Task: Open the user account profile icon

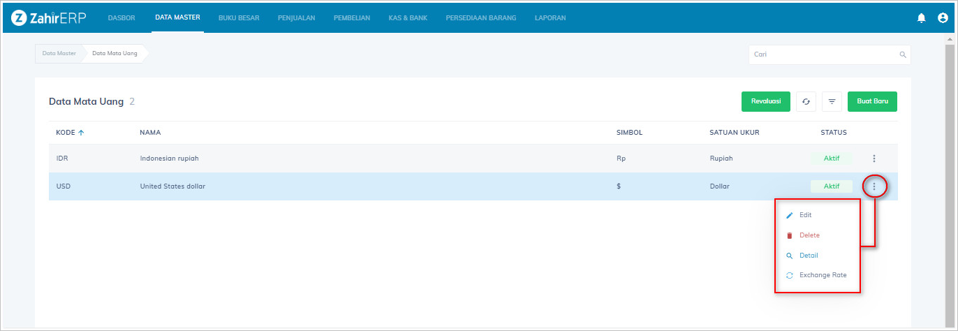Action: tap(943, 17)
